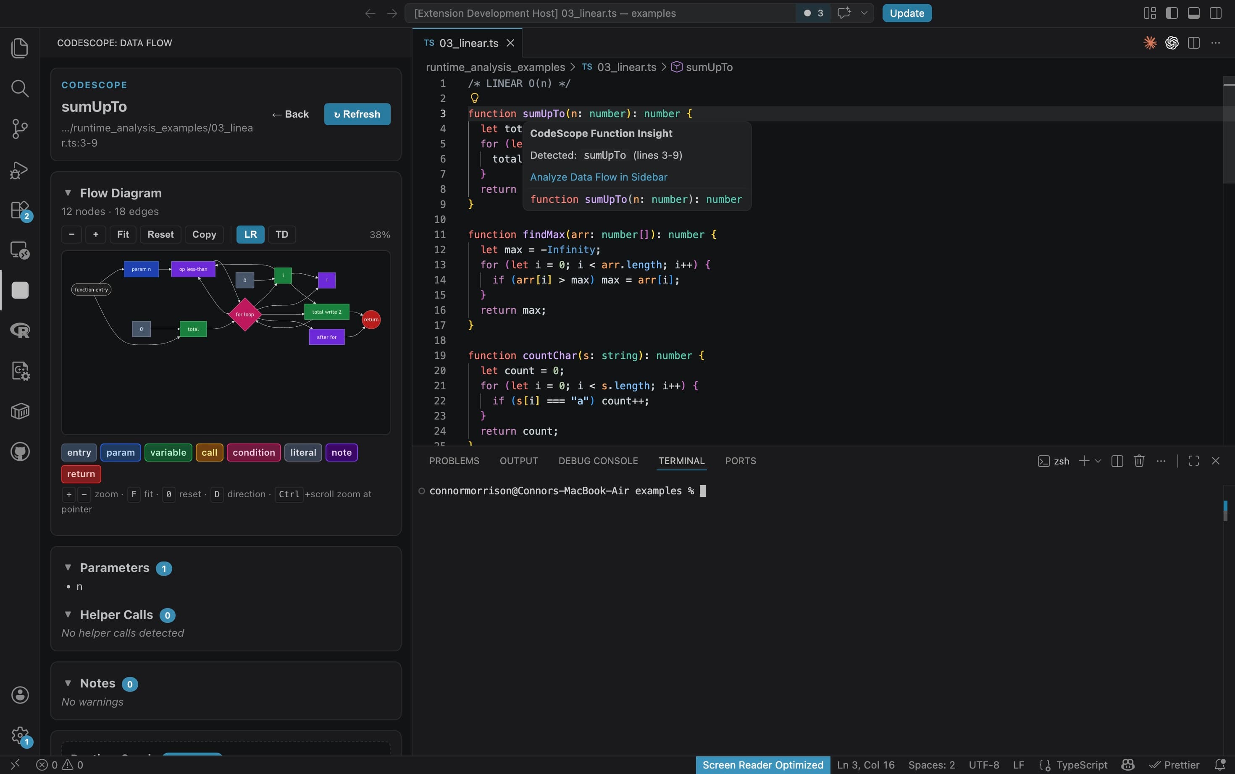Switch to the TERMINAL tab

pos(681,461)
